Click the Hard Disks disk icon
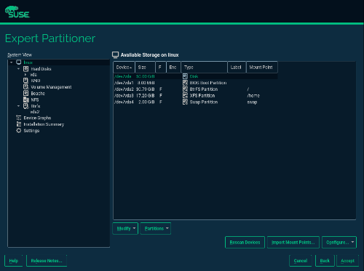 (x=26, y=69)
